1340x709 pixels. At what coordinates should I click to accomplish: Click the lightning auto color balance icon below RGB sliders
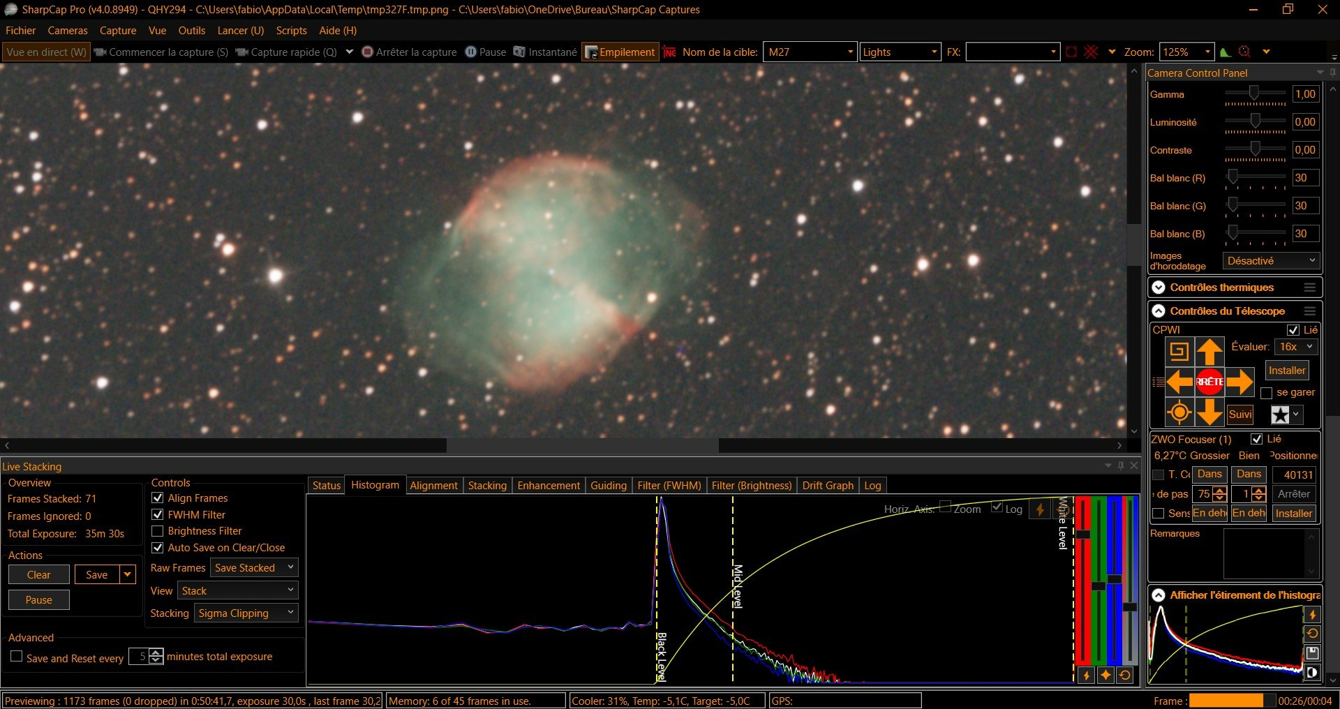pos(1086,676)
